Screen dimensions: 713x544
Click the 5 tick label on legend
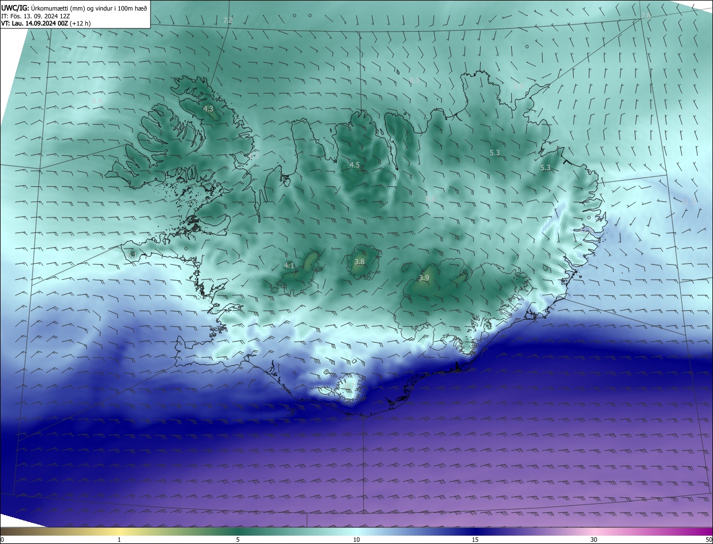(238, 540)
